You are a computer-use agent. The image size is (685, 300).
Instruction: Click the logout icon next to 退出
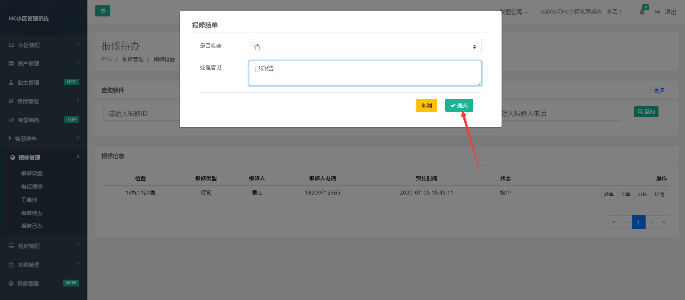point(658,12)
